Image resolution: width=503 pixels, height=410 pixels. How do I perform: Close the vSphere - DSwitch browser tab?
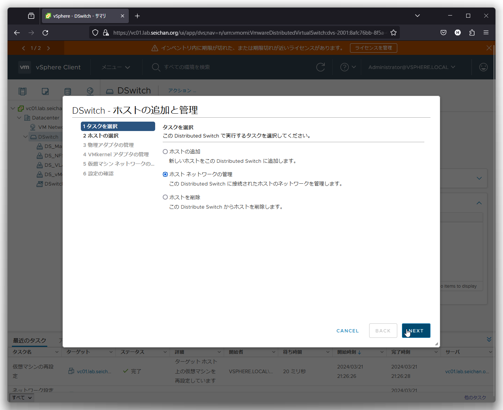(x=122, y=16)
